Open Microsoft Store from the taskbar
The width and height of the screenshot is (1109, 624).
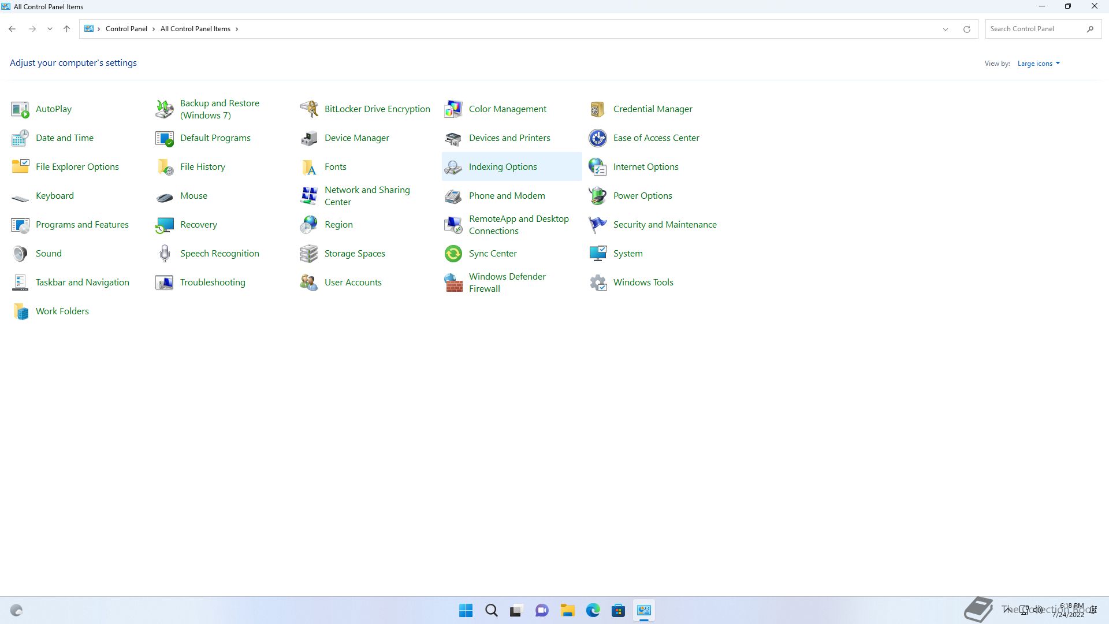point(618,611)
